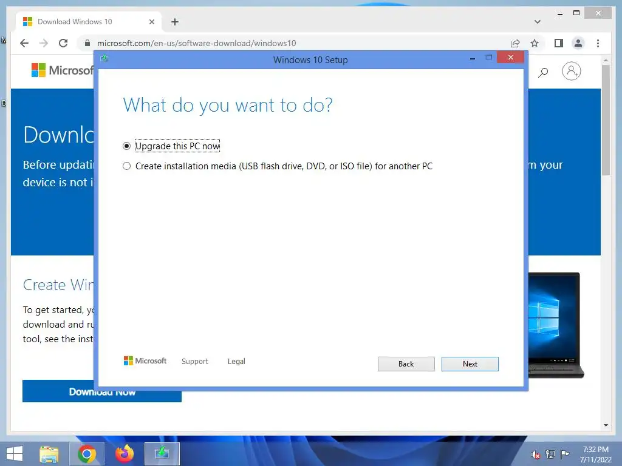Switch to Chrome in the taskbar
This screenshot has height=466, width=622.
point(87,454)
